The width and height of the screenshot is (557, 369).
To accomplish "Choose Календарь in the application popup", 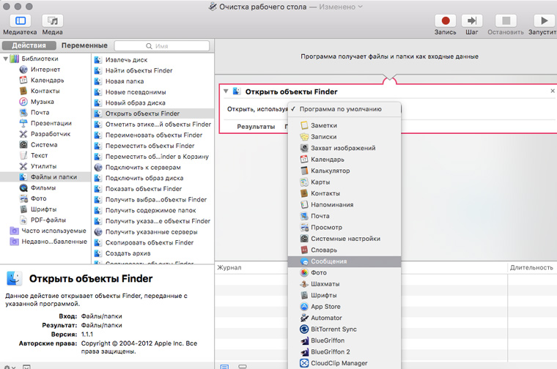I will (344, 160).
